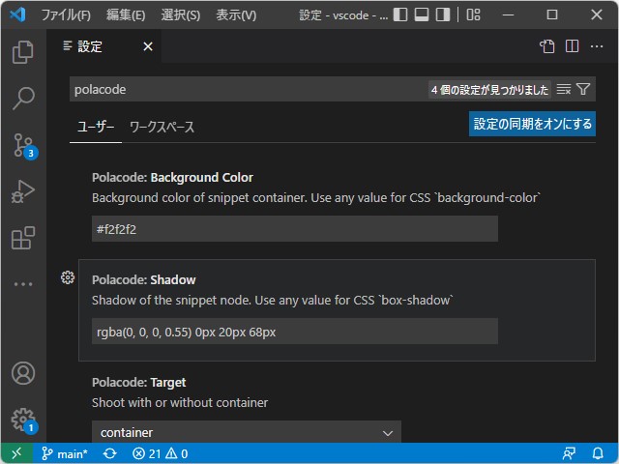Open the Explorer view in activity bar
619x464 pixels.
(x=23, y=51)
